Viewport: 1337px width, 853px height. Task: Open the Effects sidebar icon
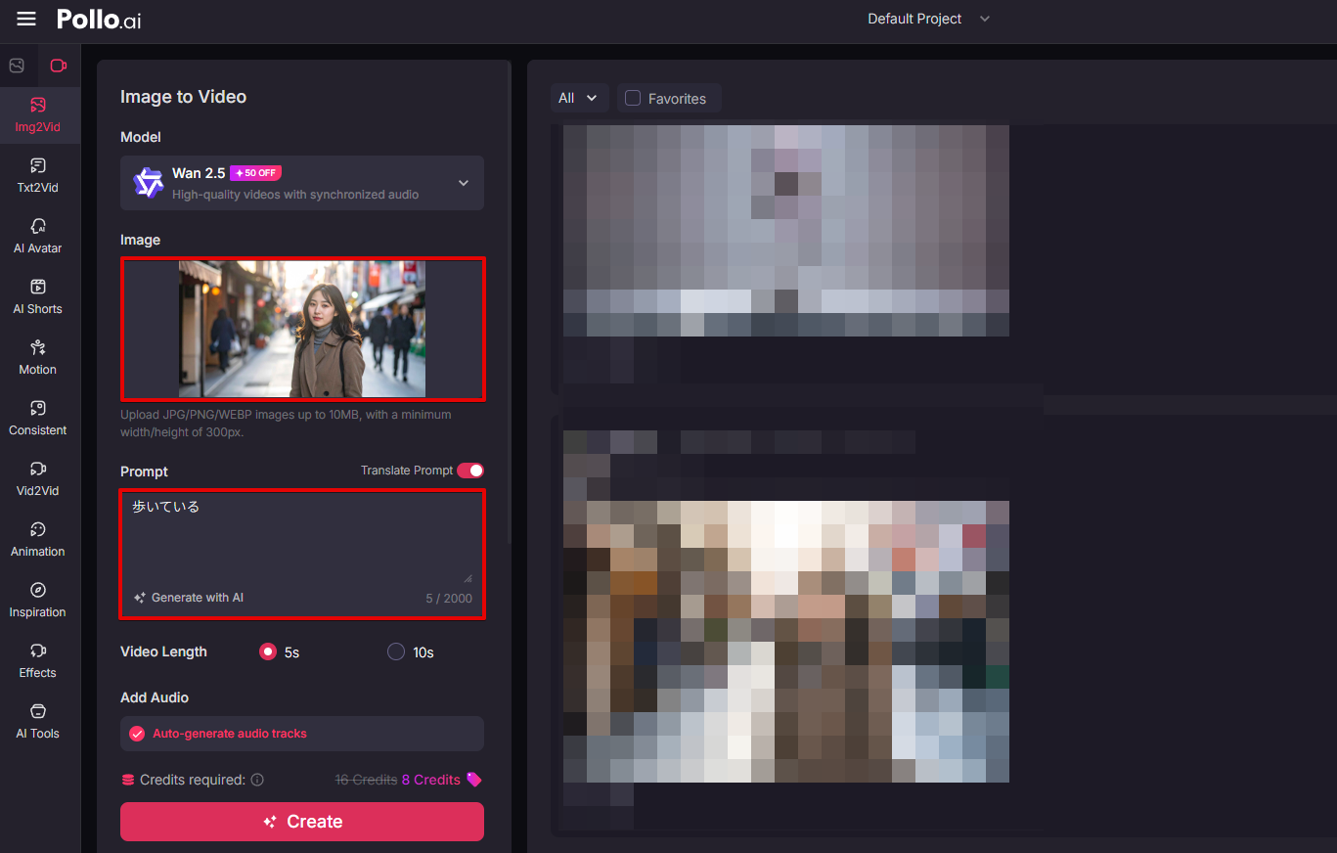[38, 659]
